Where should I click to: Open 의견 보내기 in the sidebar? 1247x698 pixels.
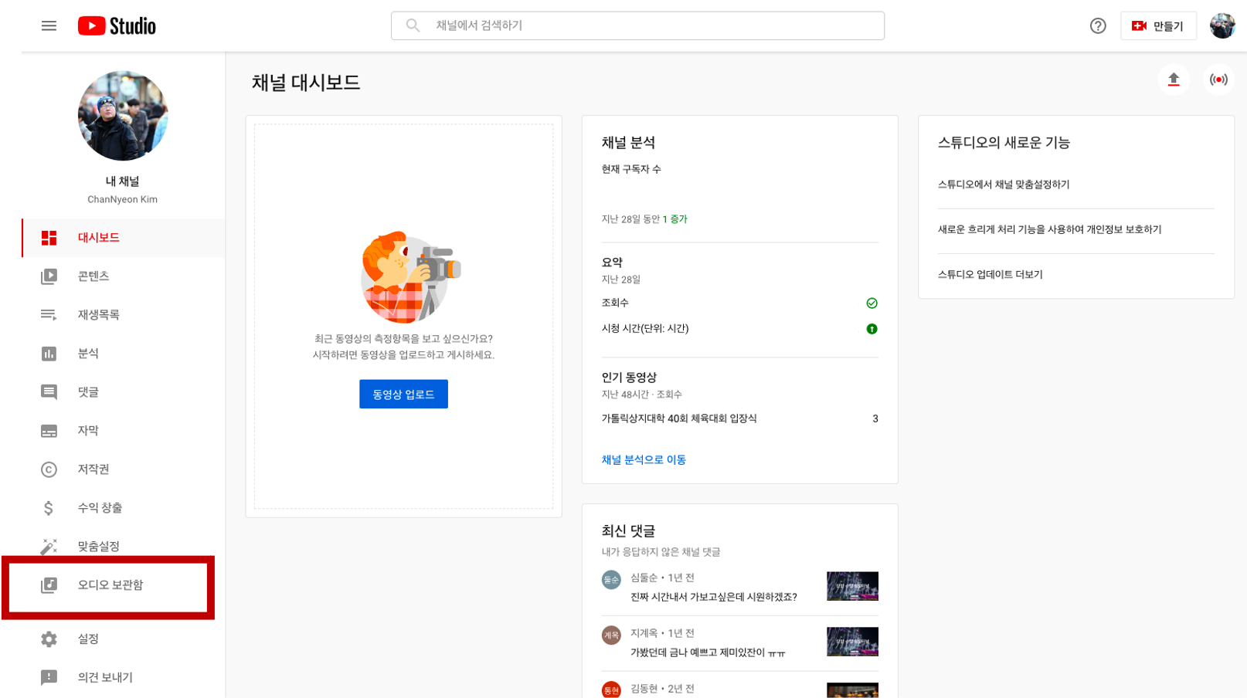click(x=124, y=678)
